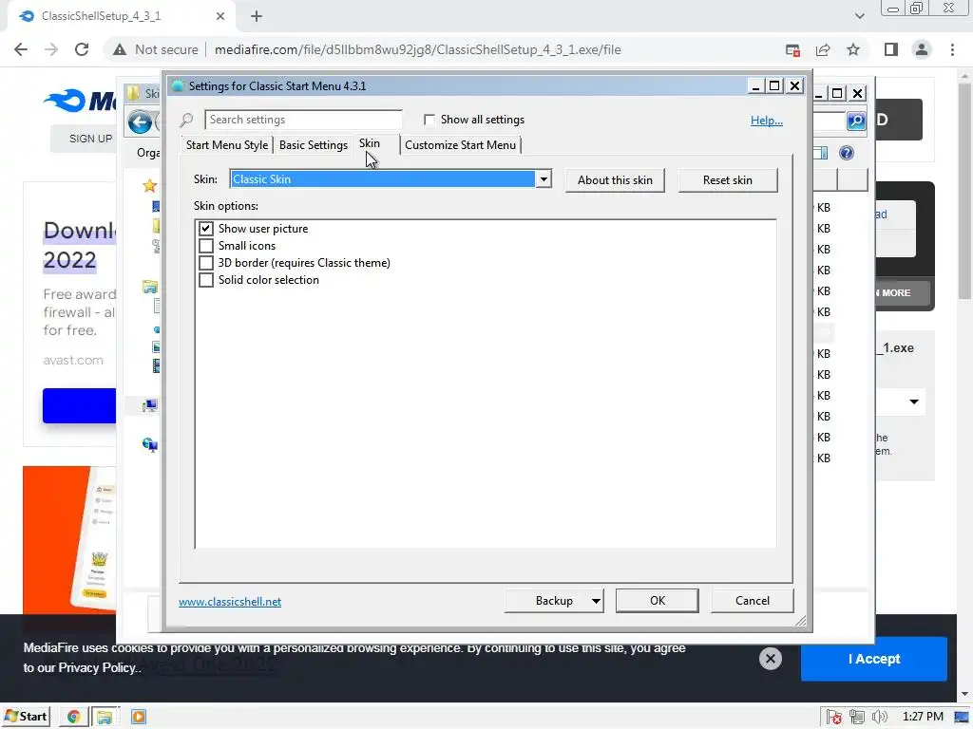Image resolution: width=973 pixels, height=729 pixels.
Task: Click the Organize menu in Explorer
Action: coord(148,153)
